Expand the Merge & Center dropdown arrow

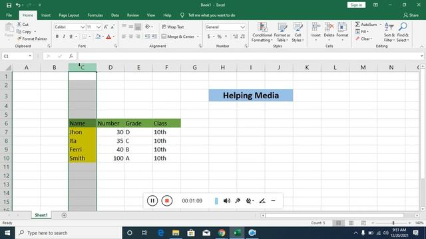198,37
